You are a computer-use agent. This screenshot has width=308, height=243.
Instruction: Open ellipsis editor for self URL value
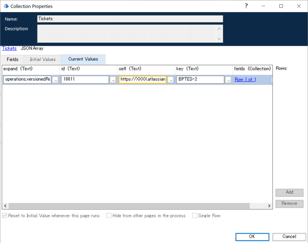(171, 80)
